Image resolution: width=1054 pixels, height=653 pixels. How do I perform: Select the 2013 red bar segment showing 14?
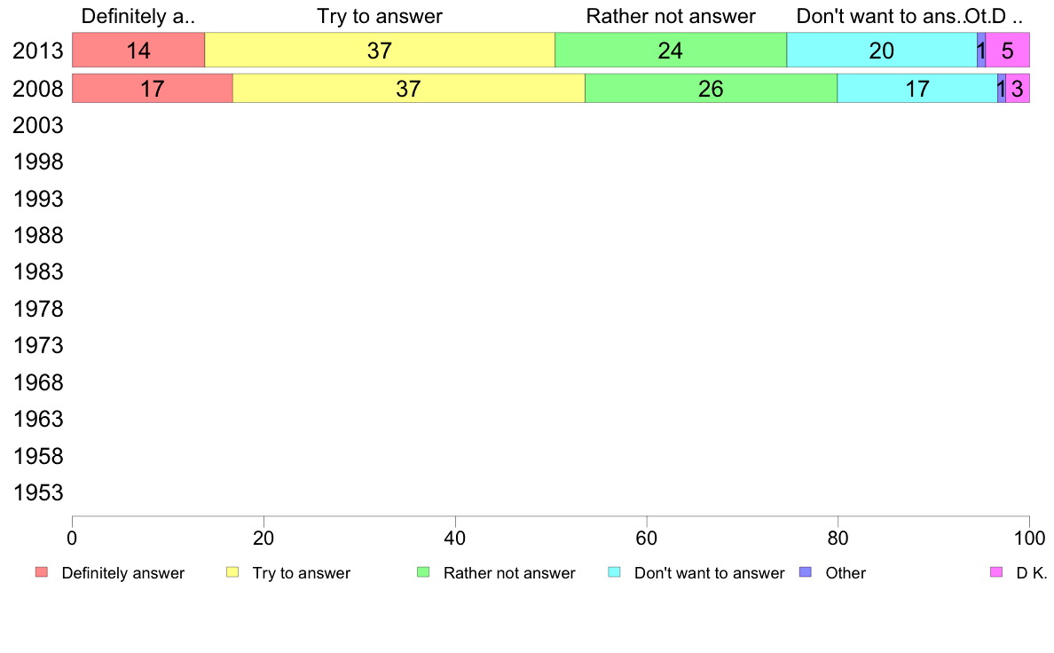(138, 51)
